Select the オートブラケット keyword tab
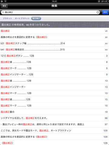Viewport: 109px width, 145px height. pos(22,18)
